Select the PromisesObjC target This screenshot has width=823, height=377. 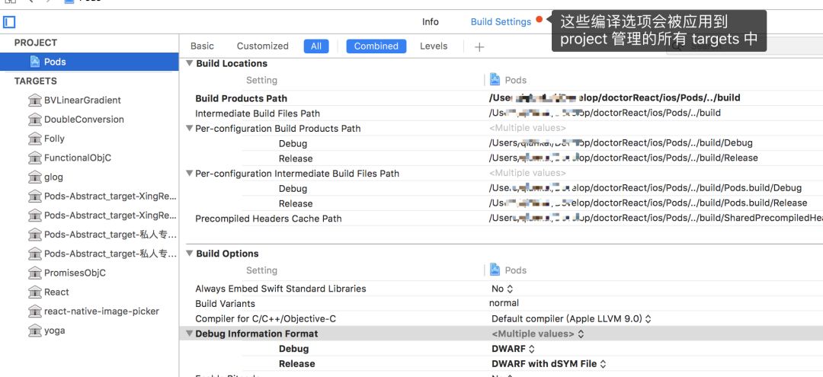click(x=75, y=273)
